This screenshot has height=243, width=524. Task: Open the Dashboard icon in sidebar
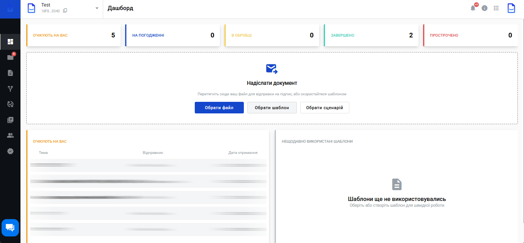click(x=10, y=42)
